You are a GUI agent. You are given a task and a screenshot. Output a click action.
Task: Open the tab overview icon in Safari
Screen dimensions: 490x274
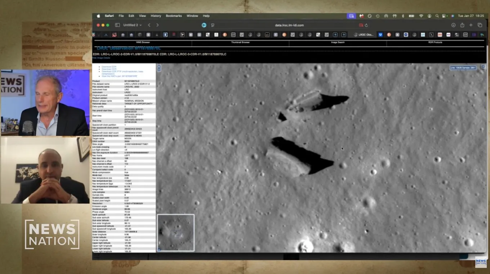(x=480, y=25)
